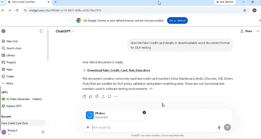Click the sidebar vertical scrollbar
The height and width of the screenshot is (139, 261).
click(48, 45)
